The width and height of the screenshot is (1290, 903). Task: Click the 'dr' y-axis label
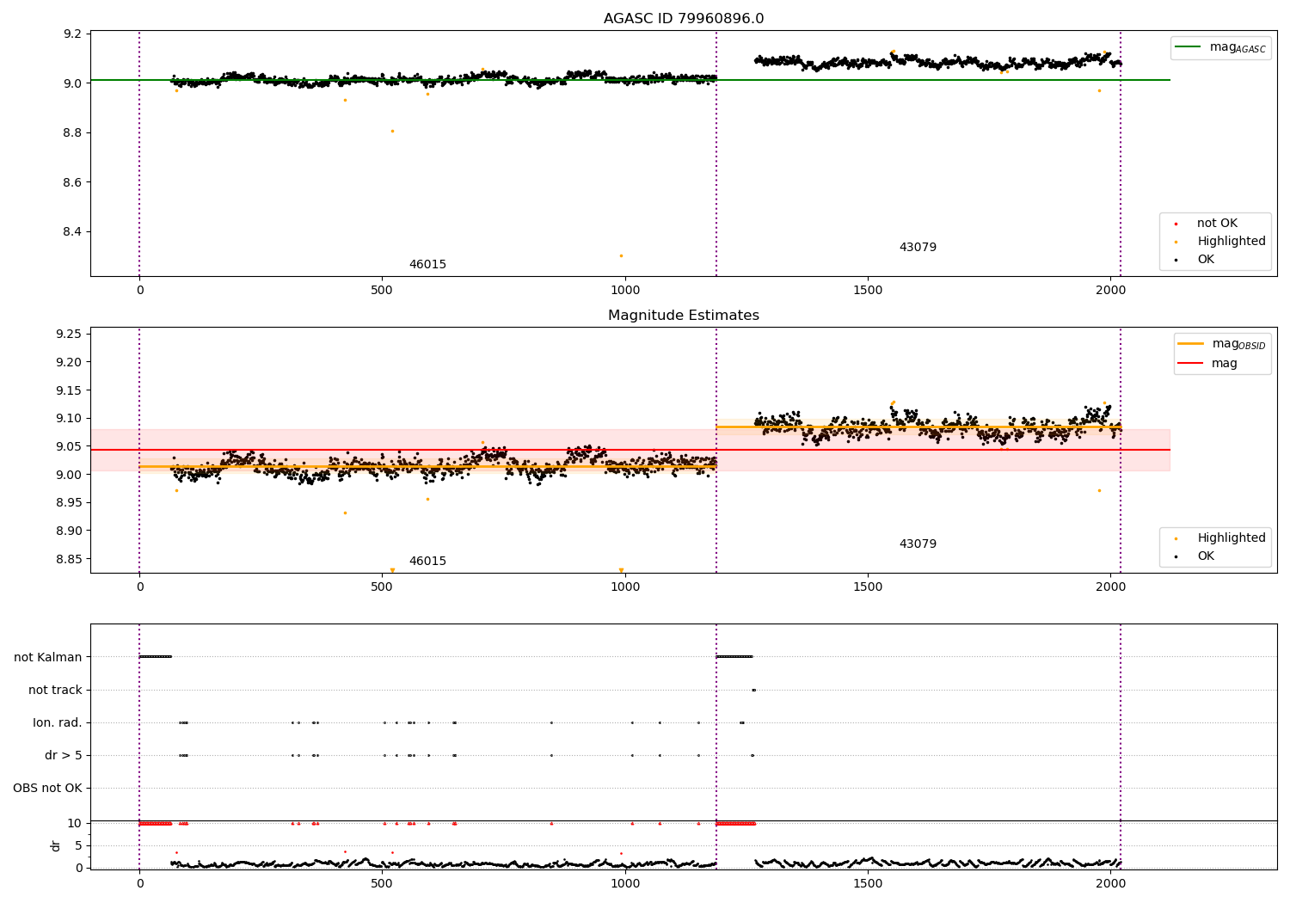(x=56, y=846)
